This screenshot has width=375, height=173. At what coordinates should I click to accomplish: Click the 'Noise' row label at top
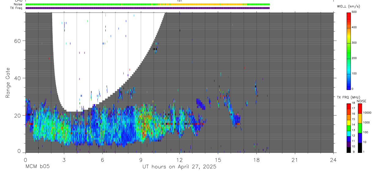(18, 4)
